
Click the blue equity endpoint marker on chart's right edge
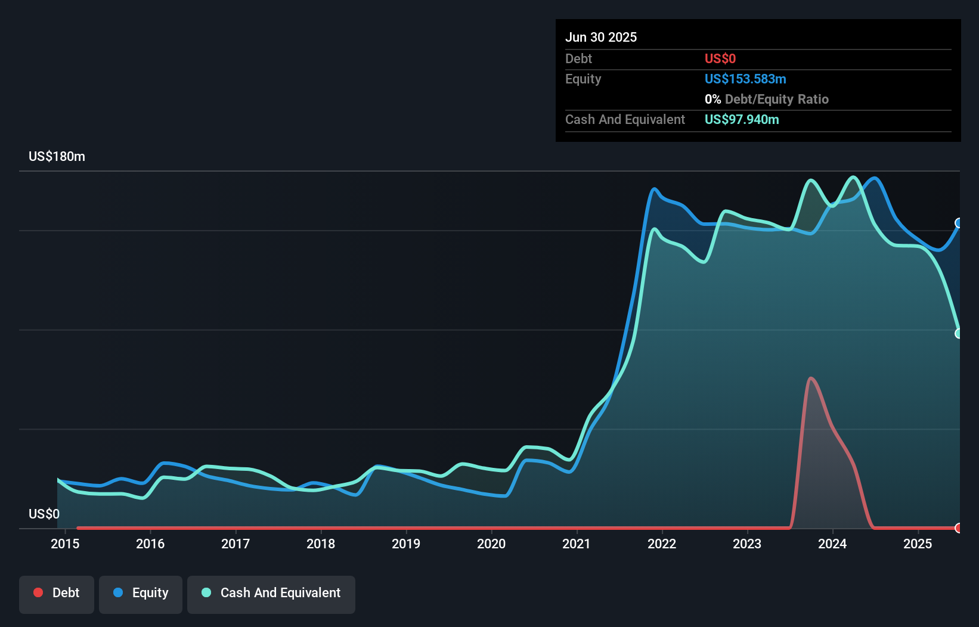point(958,224)
